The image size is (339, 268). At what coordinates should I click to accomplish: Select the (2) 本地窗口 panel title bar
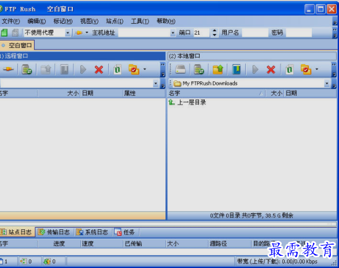[x=252, y=56]
